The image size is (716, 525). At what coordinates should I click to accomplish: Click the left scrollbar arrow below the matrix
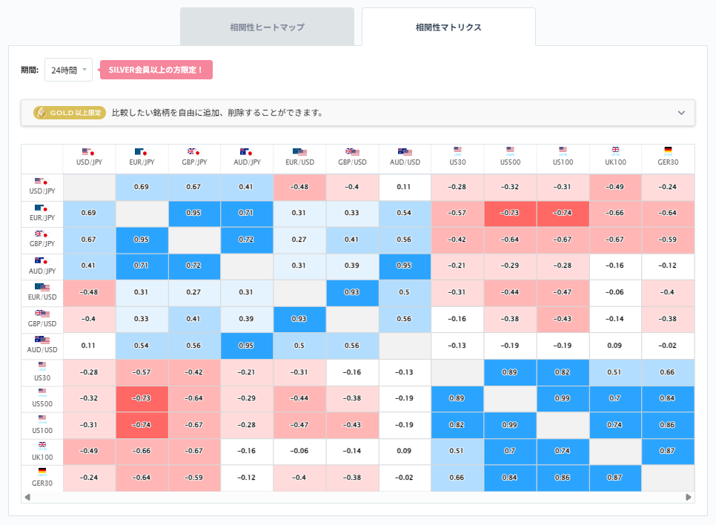tap(28, 496)
